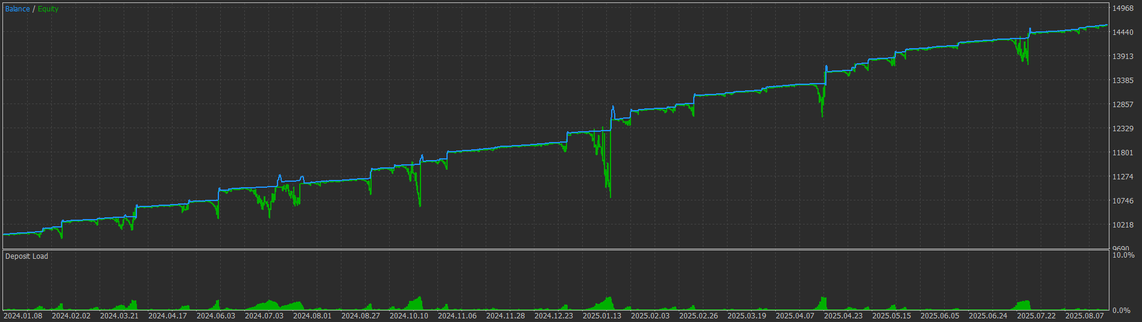
Task: Select the 13385 axis value
Action: click(x=1123, y=81)
